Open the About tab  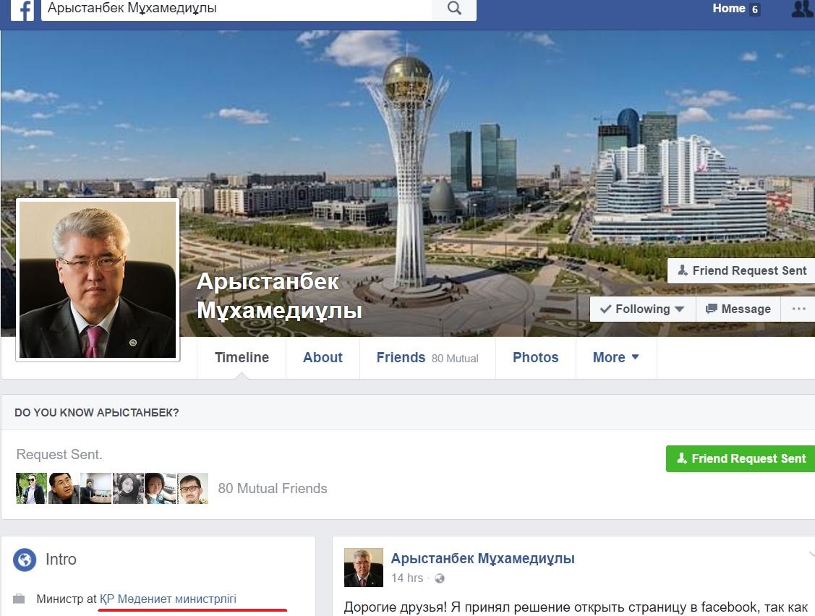[x=323, y=357]
